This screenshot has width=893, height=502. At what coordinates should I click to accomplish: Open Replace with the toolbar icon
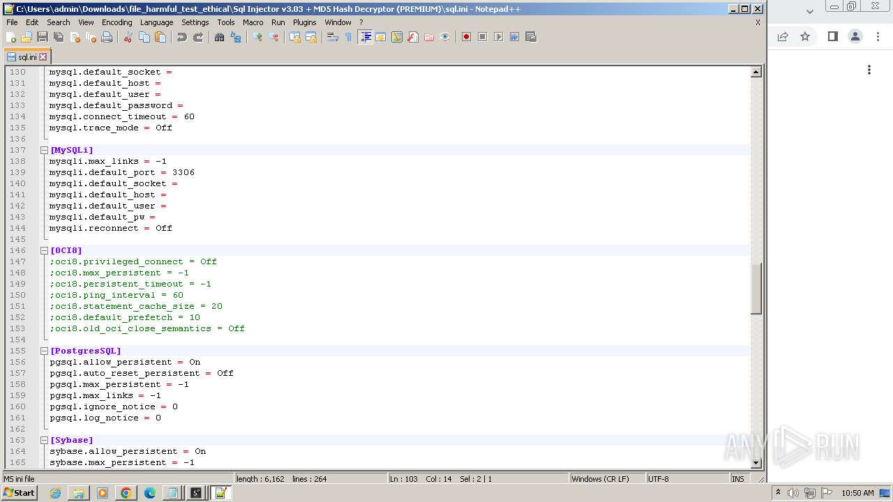[236, 37]
